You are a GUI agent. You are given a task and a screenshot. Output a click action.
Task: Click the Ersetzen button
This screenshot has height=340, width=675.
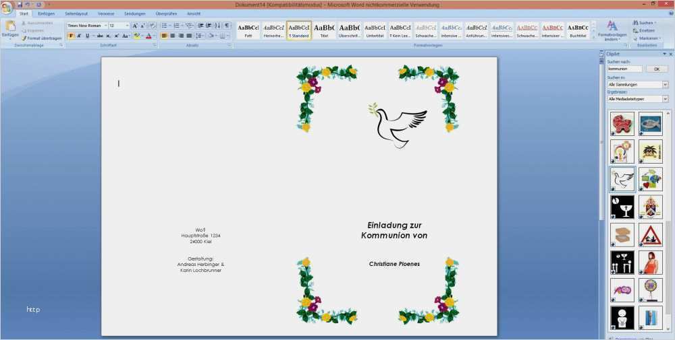646,30
